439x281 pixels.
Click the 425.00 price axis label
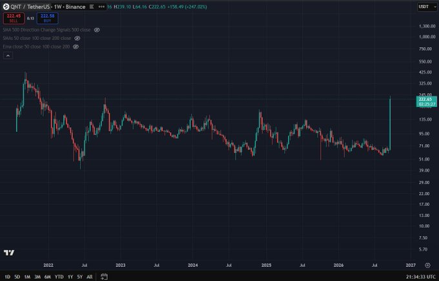point(425,72)
